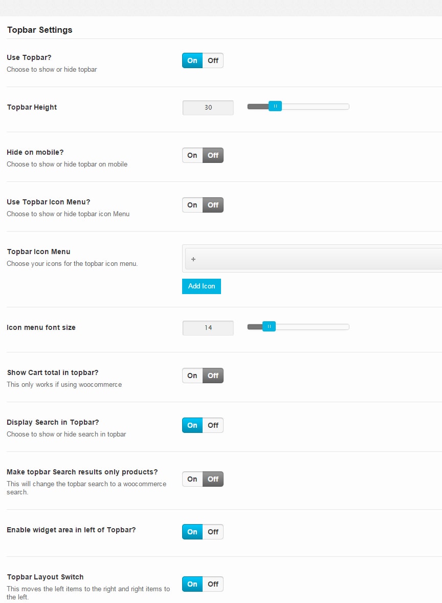Turn On Hide on mobile
Viewport: 442px width, 603px height.
(x=192, y=155)
